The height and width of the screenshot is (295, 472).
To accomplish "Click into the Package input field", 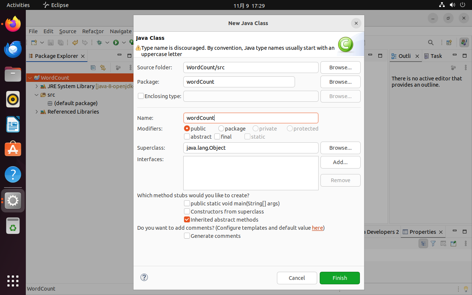I will (x=239, y=82).
